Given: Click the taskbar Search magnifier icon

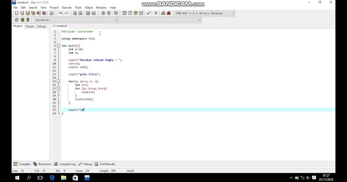Looking at the screenshot, I should (29, 178).
